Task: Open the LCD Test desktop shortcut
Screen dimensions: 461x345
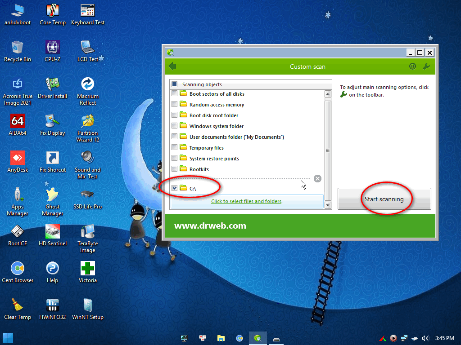Action: (x=88, y=51)
